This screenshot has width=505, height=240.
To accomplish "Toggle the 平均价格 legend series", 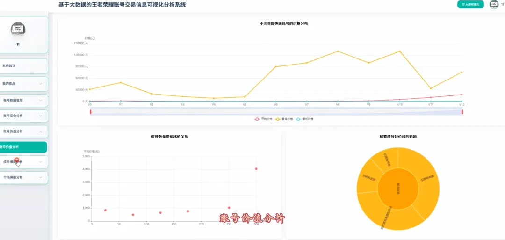I will pyautogui.click(x=263, y=119).
